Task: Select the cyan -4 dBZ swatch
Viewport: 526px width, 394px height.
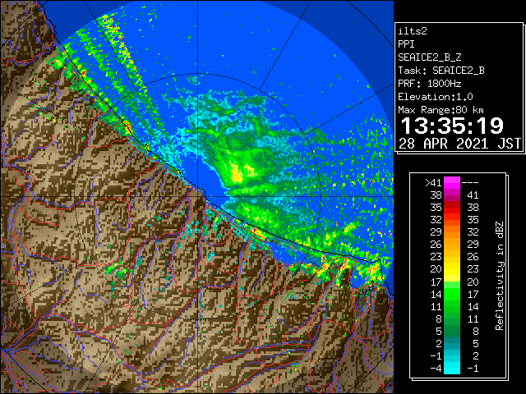Action: (452, 369)
